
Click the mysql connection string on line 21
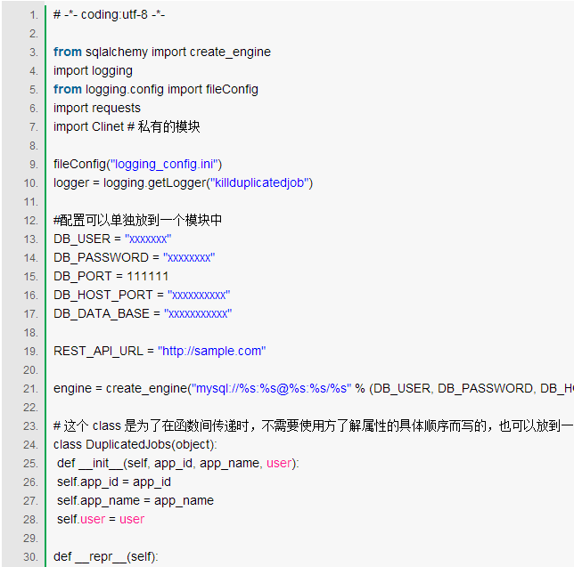pyautogui.click(x=271, y=388)
